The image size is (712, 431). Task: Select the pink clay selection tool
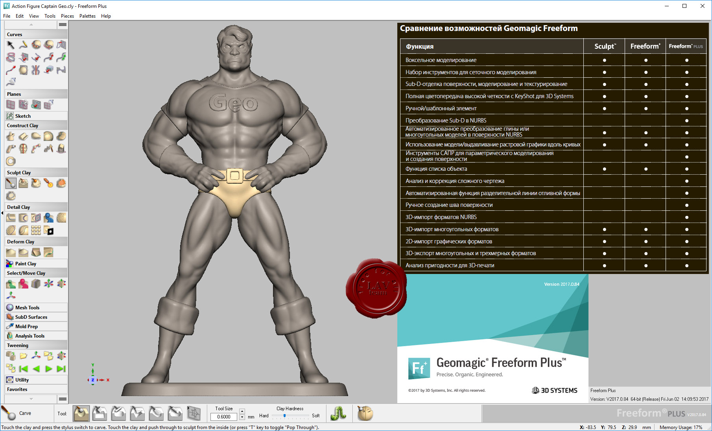23,284
